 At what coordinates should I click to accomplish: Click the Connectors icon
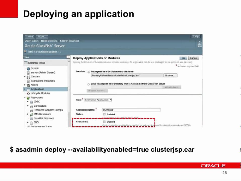[x=31, y=106]
